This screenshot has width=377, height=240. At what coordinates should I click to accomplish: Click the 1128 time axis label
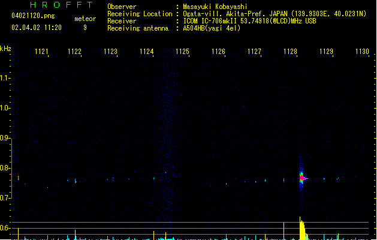coord(290,52)
